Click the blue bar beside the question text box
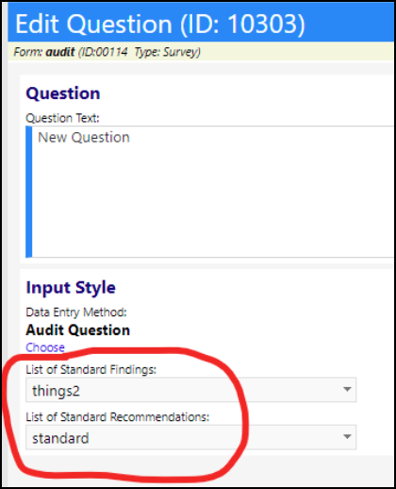Image resolution: width=396 pixels, height=489 pixels. 29,192
